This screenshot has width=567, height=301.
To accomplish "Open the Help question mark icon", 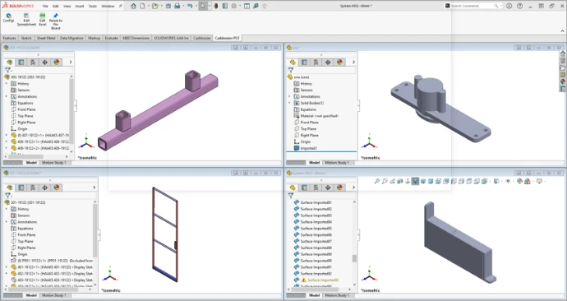I will coord(519,6).
